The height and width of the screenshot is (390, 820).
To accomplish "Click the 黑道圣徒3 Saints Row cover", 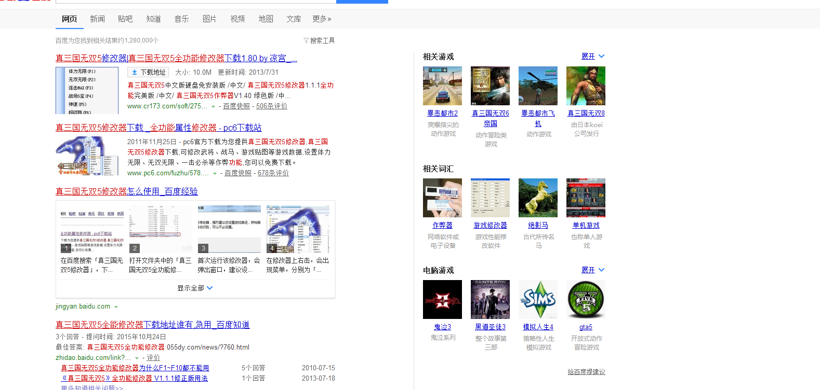I will point(490,299).
